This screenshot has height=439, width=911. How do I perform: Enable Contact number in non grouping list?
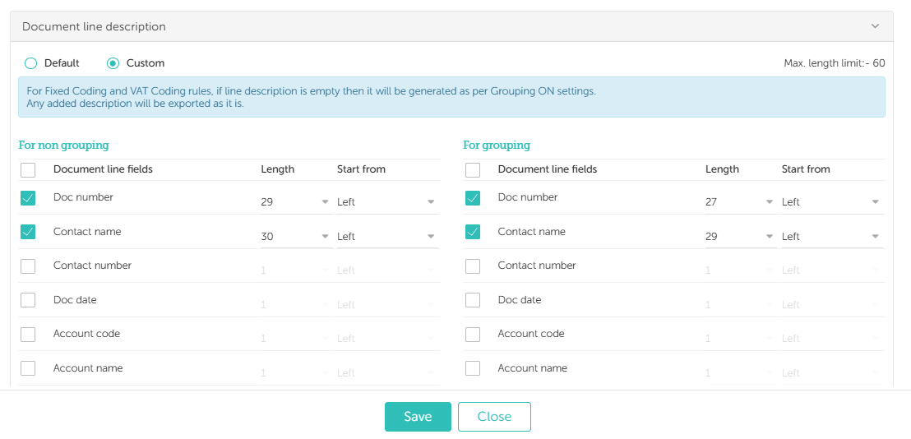click(28, 266)
